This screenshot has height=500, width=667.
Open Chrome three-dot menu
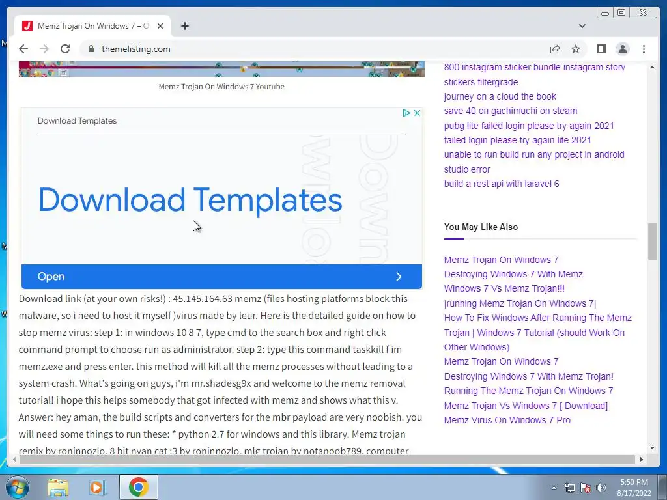pos(644,49)
